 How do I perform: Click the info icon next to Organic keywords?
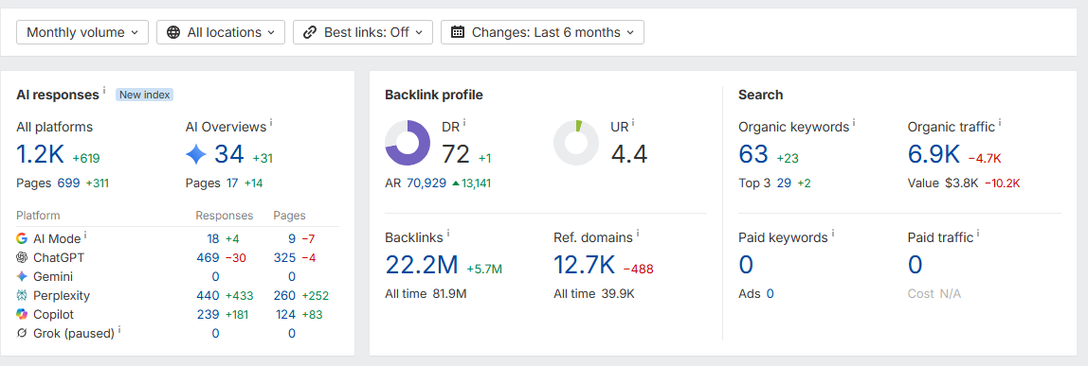pos(854,123)
